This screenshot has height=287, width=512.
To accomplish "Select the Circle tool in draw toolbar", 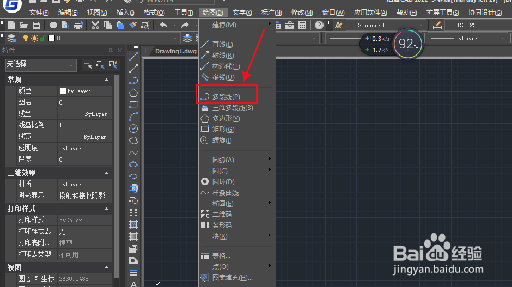I will tap(133, 129).
